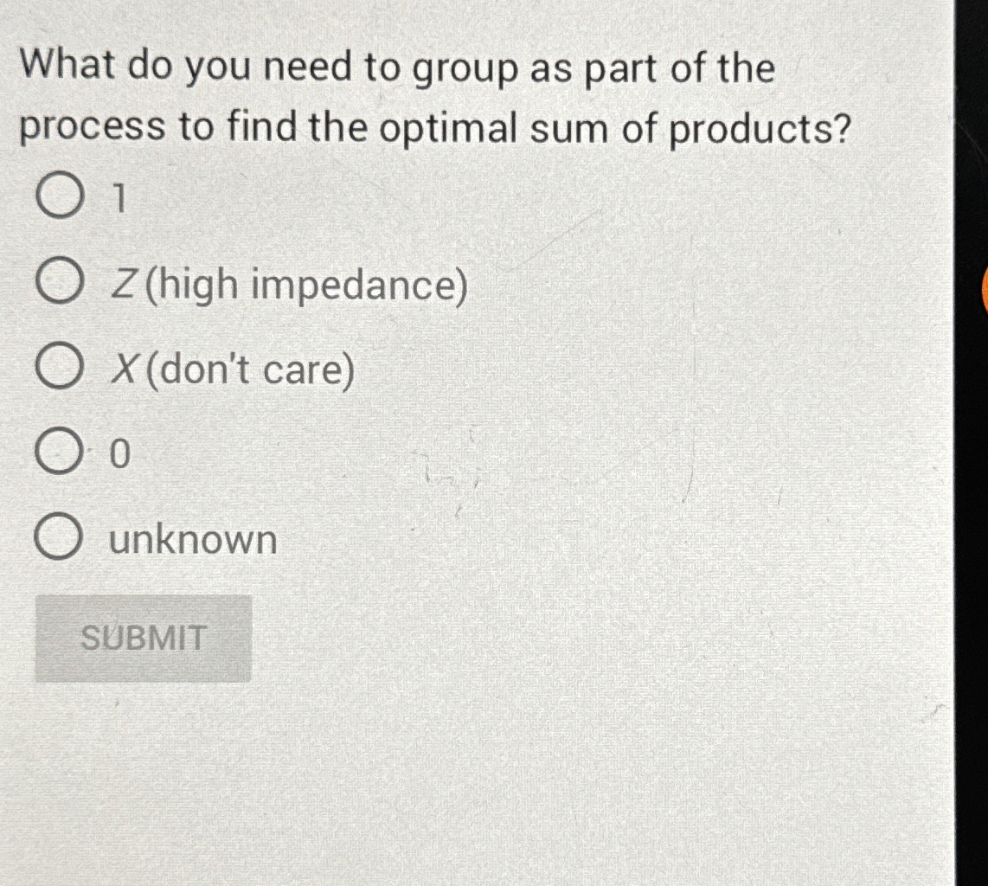This screenshot has width=988, height=886.
Task: Click the "unknown" answer label text
Action: tap(192, 538)
